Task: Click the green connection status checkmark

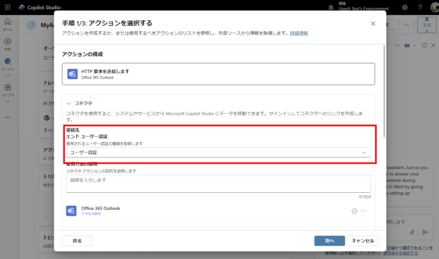Action: tap(354, 211)
